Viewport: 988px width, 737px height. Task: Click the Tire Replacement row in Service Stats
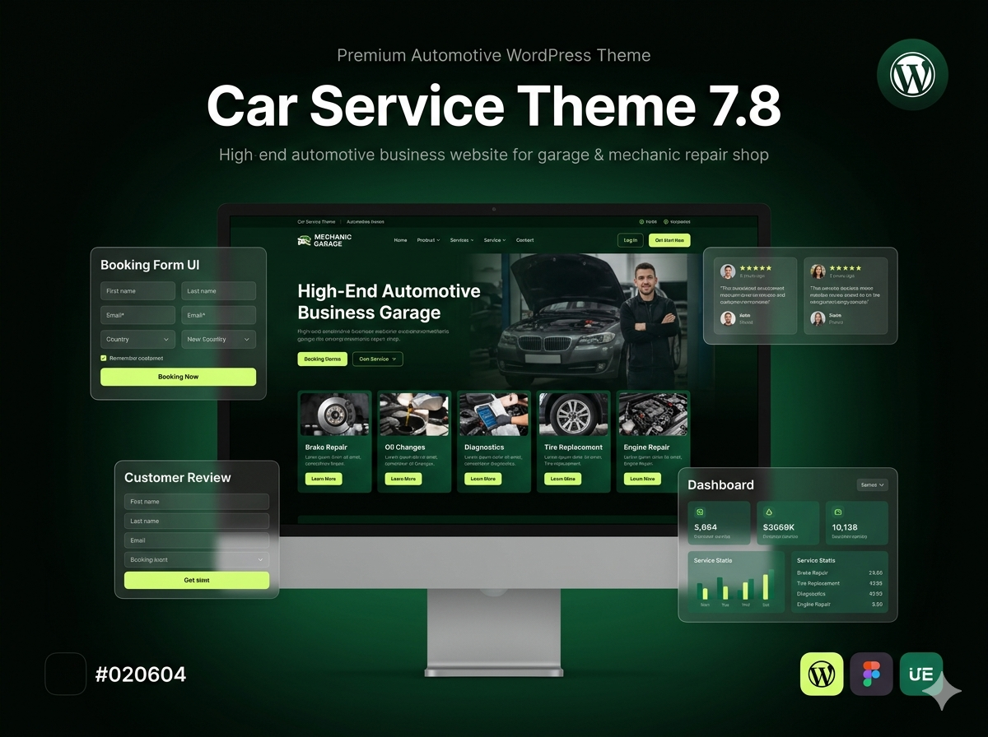[840, 583]
